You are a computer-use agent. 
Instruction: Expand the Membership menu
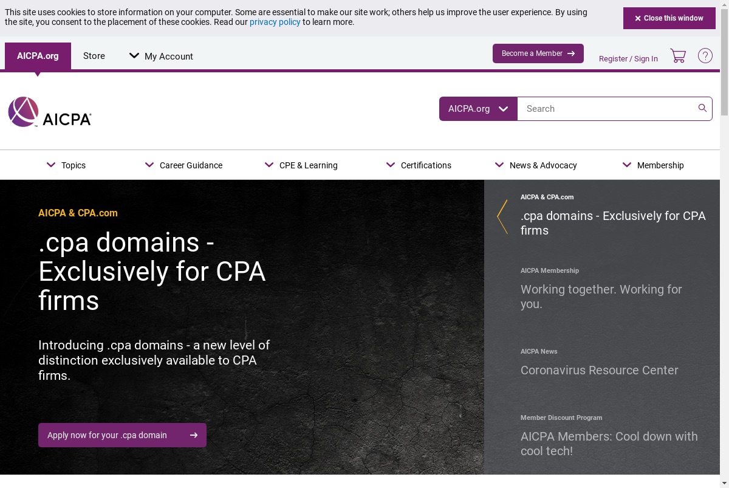pos(653,165)
